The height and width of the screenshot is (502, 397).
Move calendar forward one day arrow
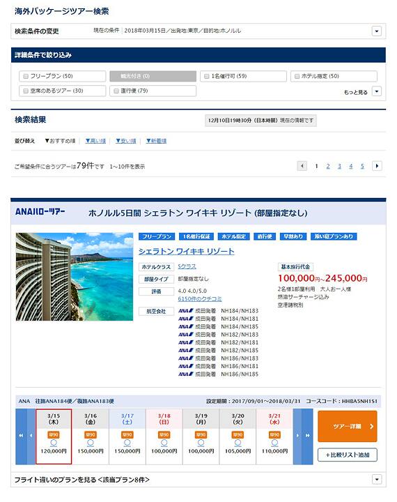tap(297, 436)
